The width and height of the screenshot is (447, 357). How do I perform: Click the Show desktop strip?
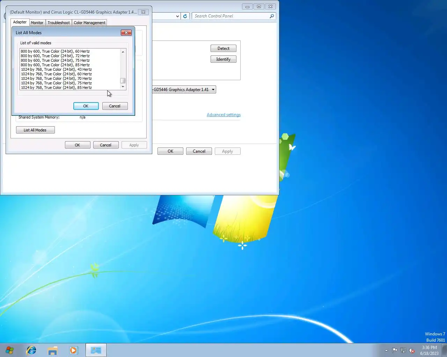point(444,350)
